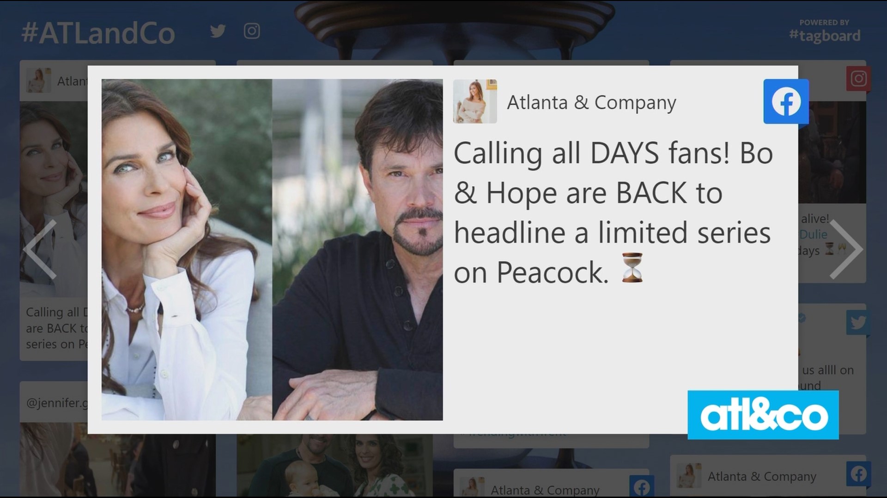Open the Instagram icon beside #ATLandCo

click(252, 31)
